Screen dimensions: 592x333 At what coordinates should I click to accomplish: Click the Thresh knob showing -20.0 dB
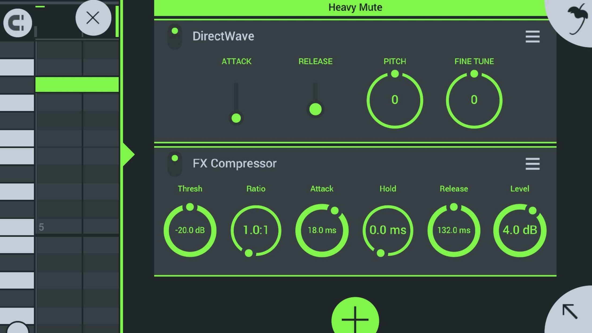point(190,230)
